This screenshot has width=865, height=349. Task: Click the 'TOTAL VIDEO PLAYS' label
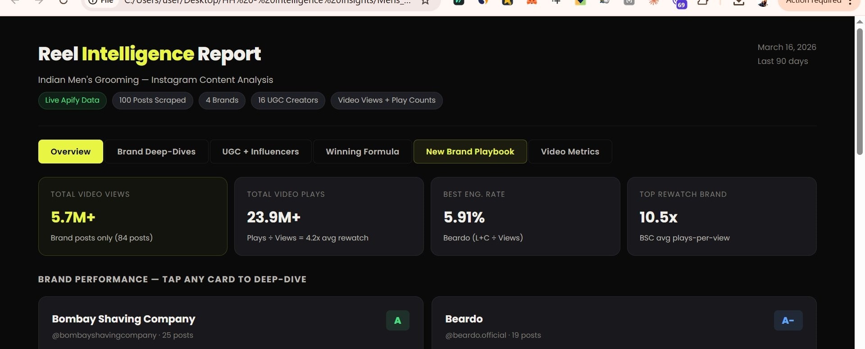[x=286, y=194]
